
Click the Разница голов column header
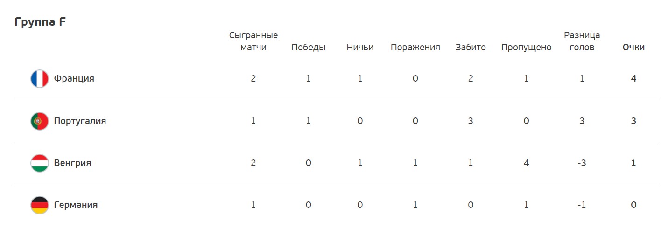[582, 41]
